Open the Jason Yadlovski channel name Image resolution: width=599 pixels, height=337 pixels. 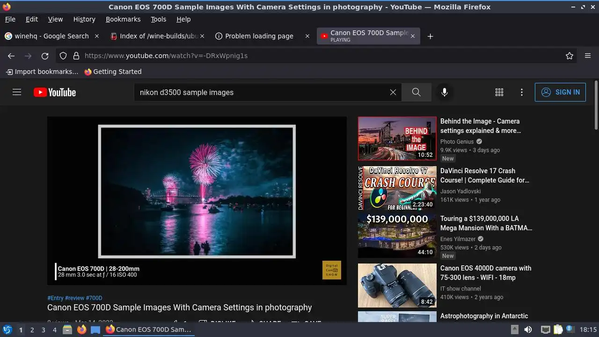460,191
